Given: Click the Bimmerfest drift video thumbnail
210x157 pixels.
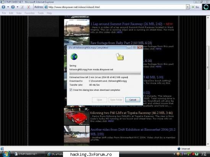Looking at the screenshot, I should point(77,134).
